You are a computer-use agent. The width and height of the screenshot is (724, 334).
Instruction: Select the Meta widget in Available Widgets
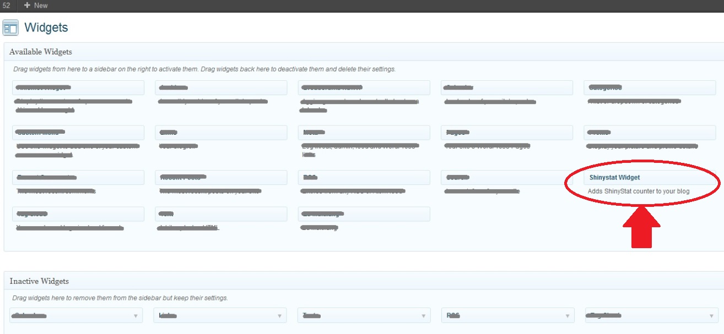364,133
